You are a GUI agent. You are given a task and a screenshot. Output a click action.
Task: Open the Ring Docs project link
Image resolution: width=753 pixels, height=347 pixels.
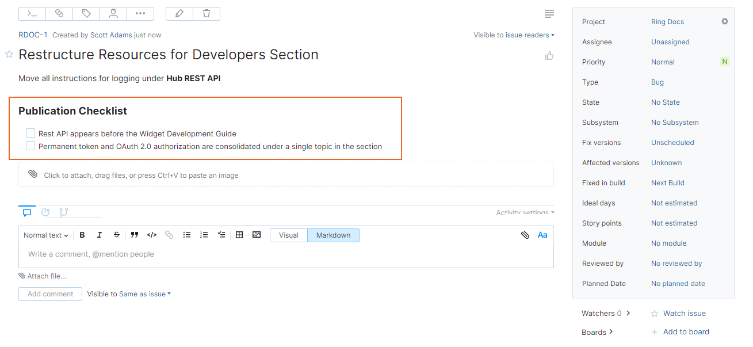(667, 21)
